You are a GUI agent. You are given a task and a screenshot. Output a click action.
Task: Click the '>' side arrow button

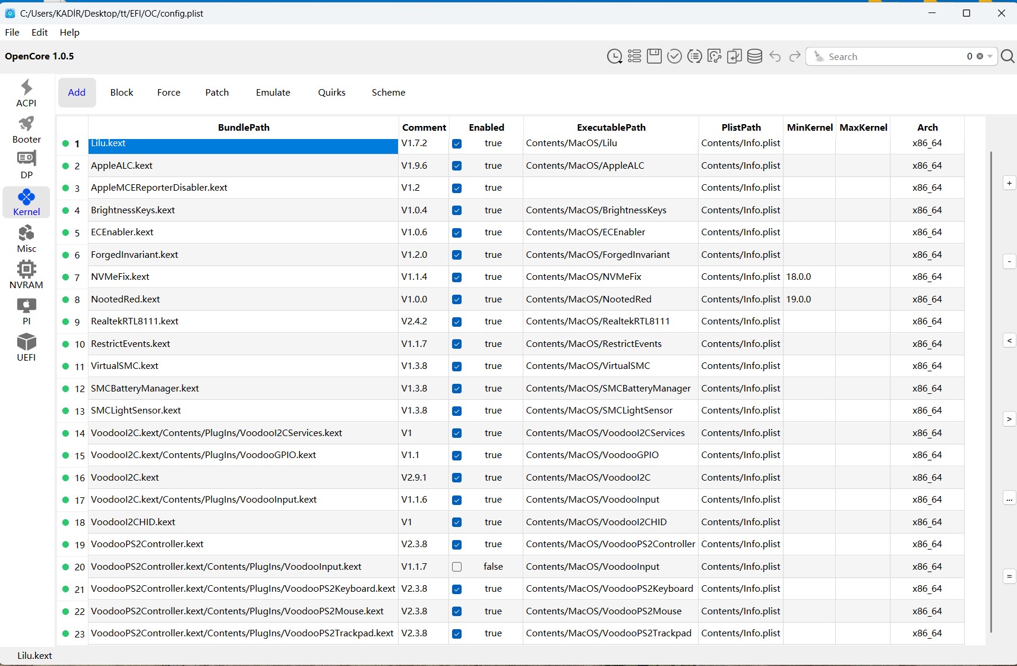point(1009,419)
